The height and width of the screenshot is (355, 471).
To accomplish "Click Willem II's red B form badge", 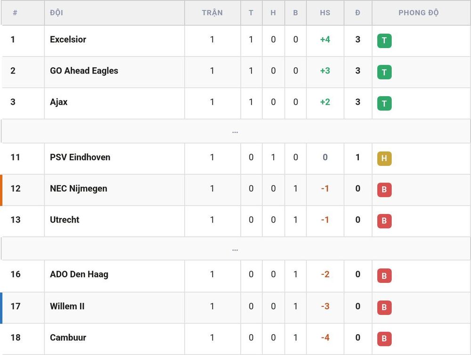I will 384,307.
